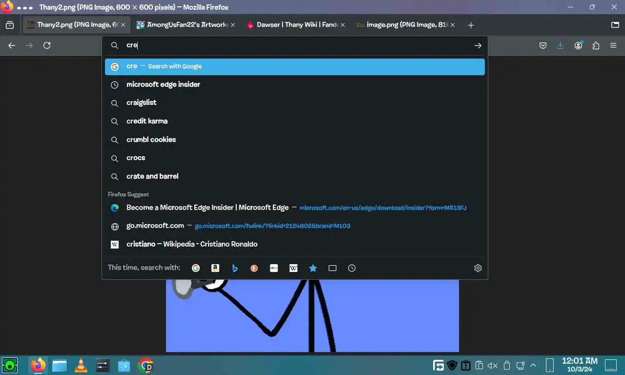Open the go.microsoft.com suggested link
Image resolution: width=625 pixels, height=375 pixels.
[295, 226]
